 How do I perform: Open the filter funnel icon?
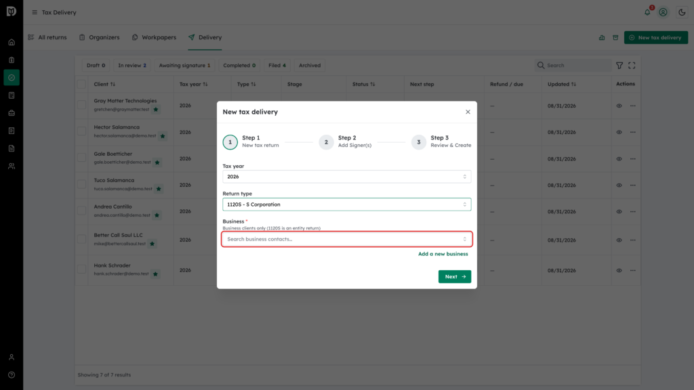619,66
